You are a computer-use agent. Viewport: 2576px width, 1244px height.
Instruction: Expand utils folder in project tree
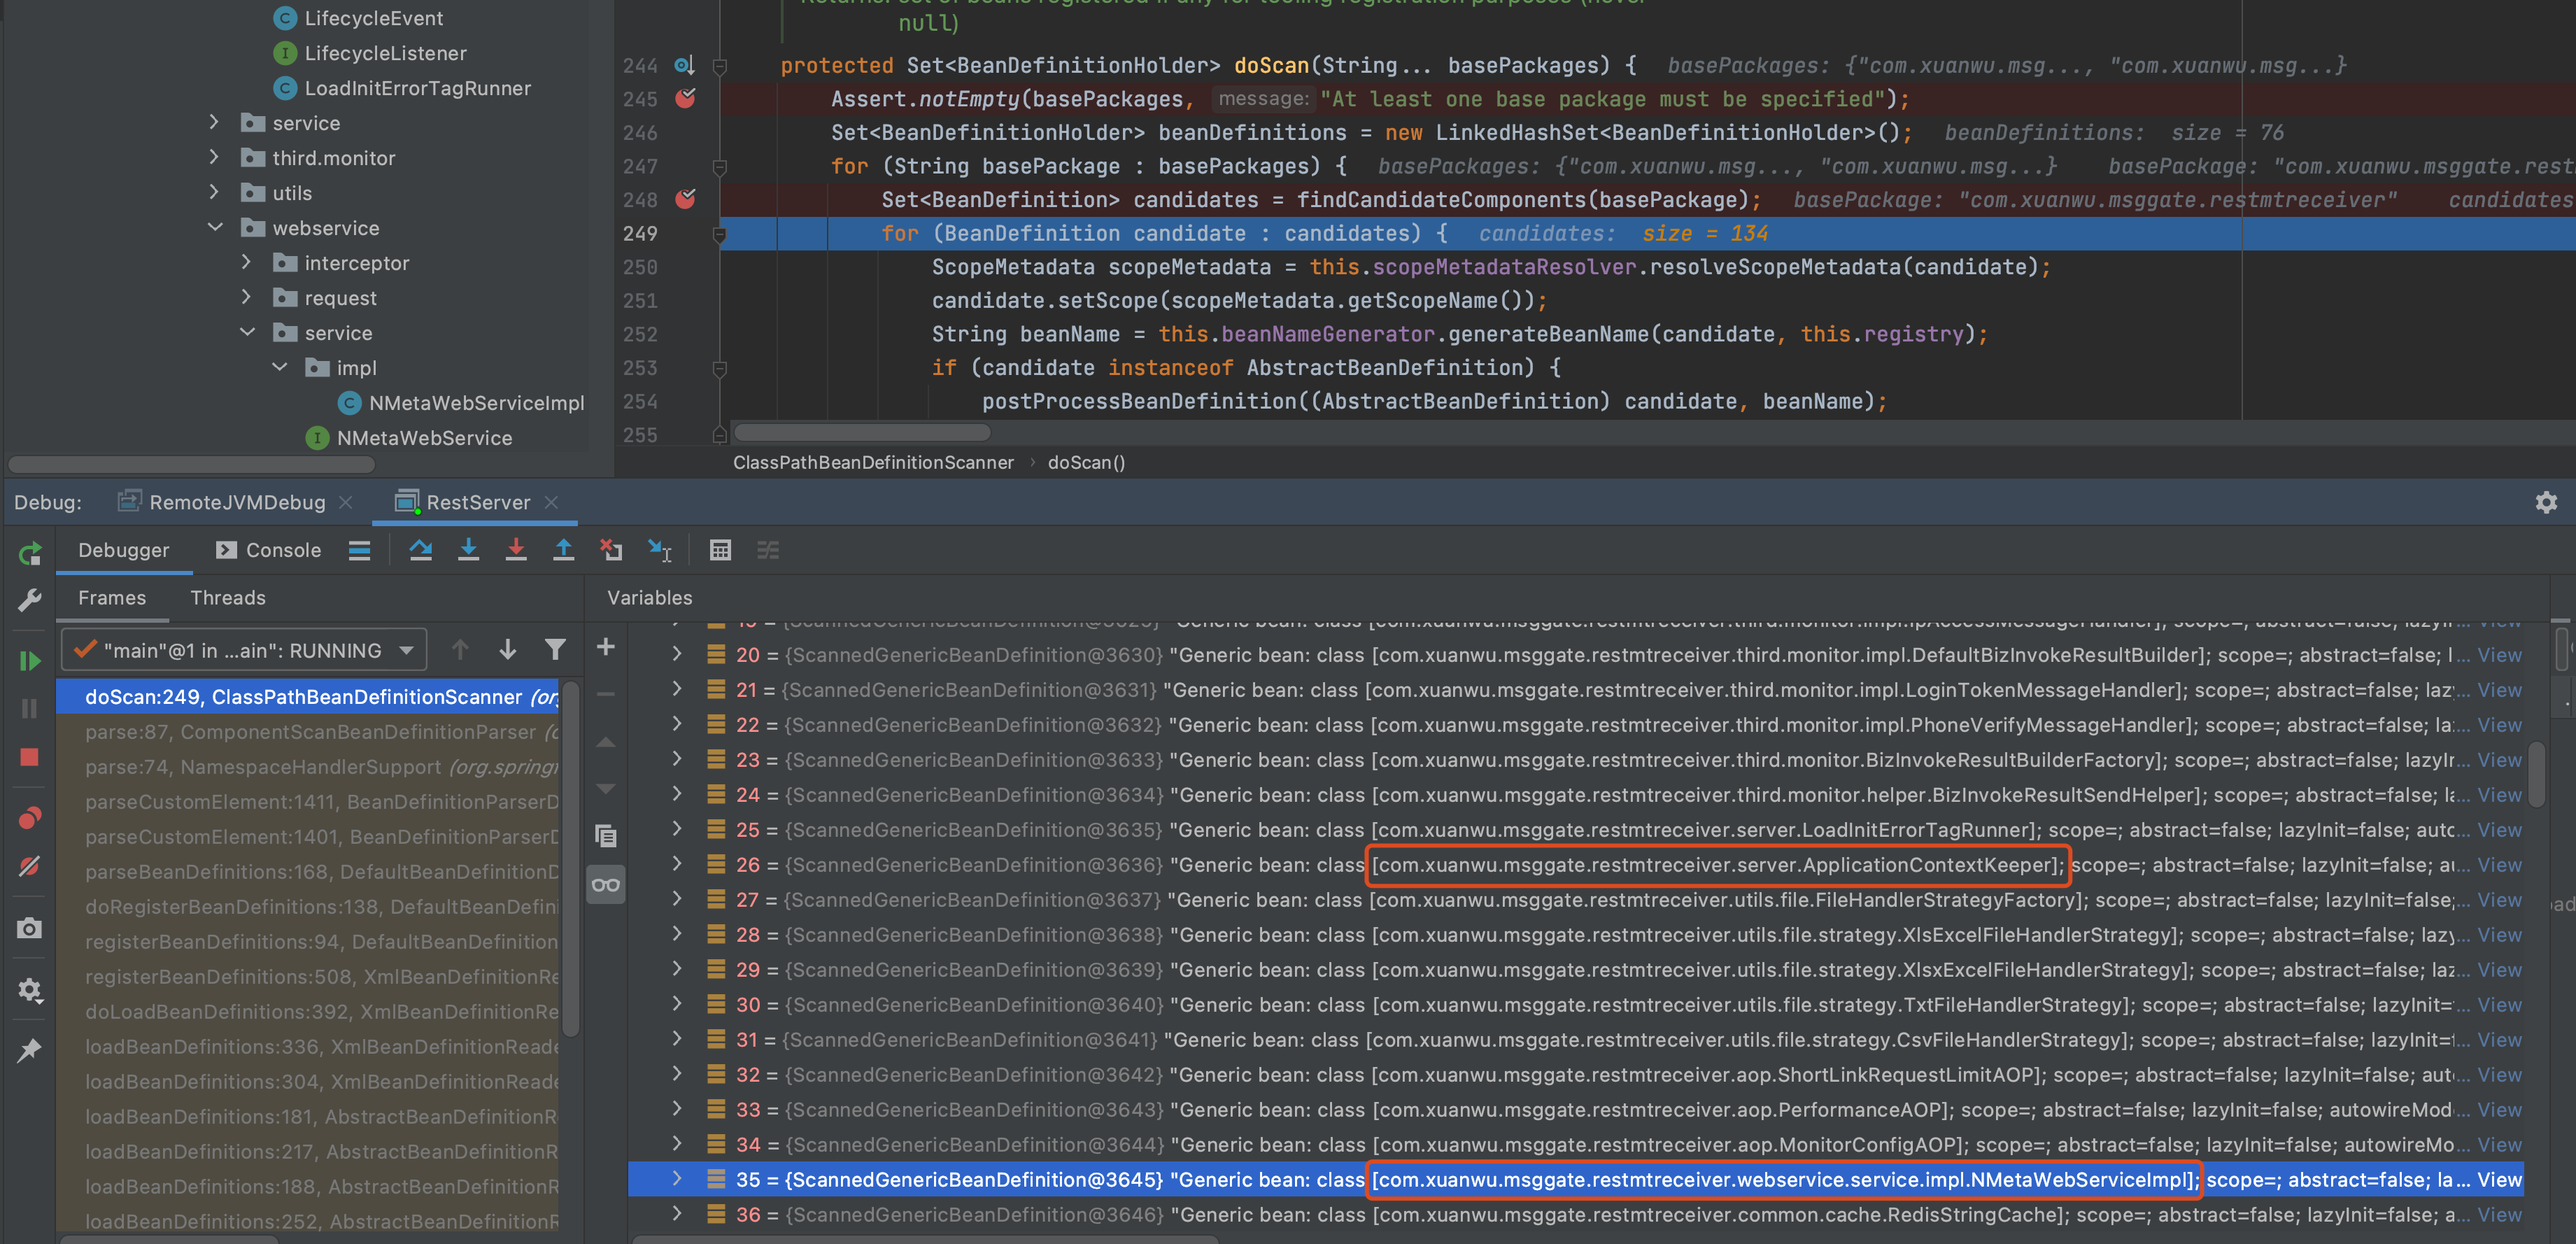coord(213,192)
